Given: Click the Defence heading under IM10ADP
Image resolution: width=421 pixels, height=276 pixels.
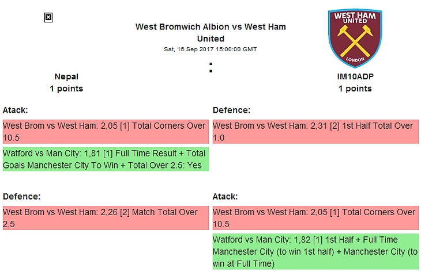Looking at the screenshot, I should (x=231, y=110).
